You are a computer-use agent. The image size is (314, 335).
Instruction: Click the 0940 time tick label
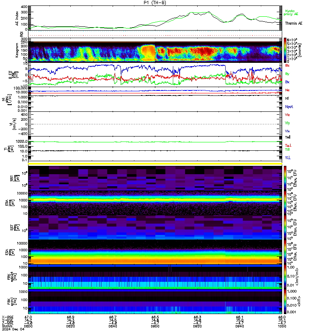[239, 326]
